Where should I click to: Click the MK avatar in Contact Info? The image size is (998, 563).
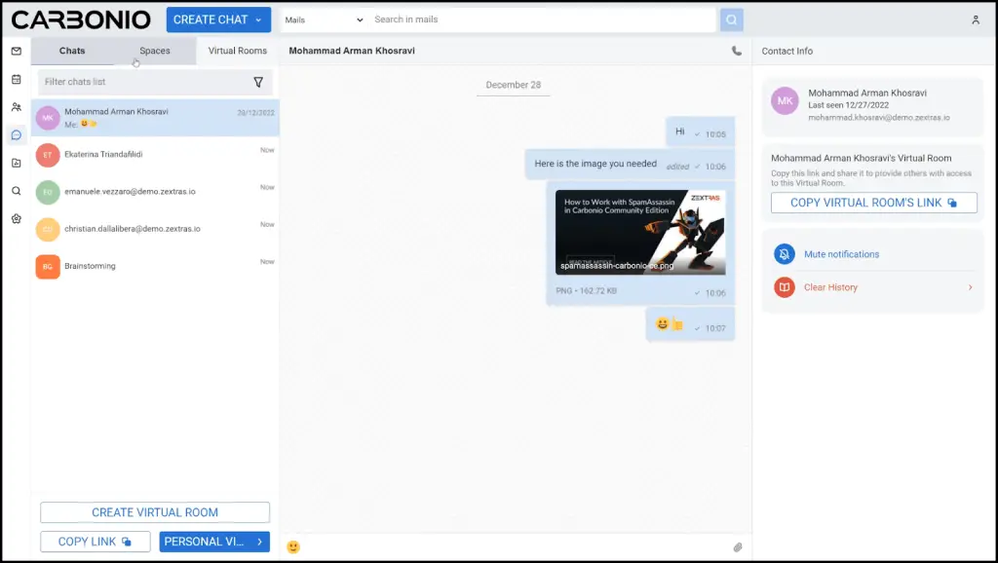point(785,101)
